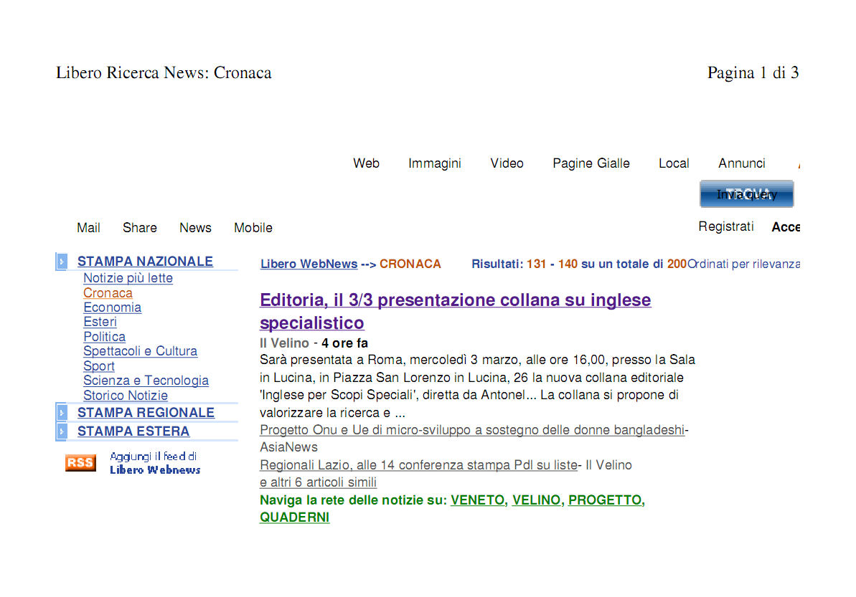Click the orange RSS feed icon
The height and width of the screenshot is (597, 856).
click(80, 462)
